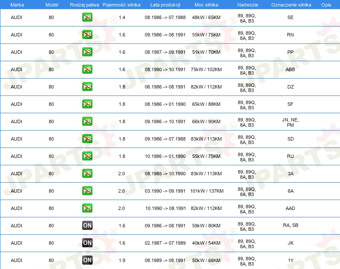Click the petrol fuel icon in SF engine row
The width and height of the screenshot is (340, 269).
[x=87, y=104]
